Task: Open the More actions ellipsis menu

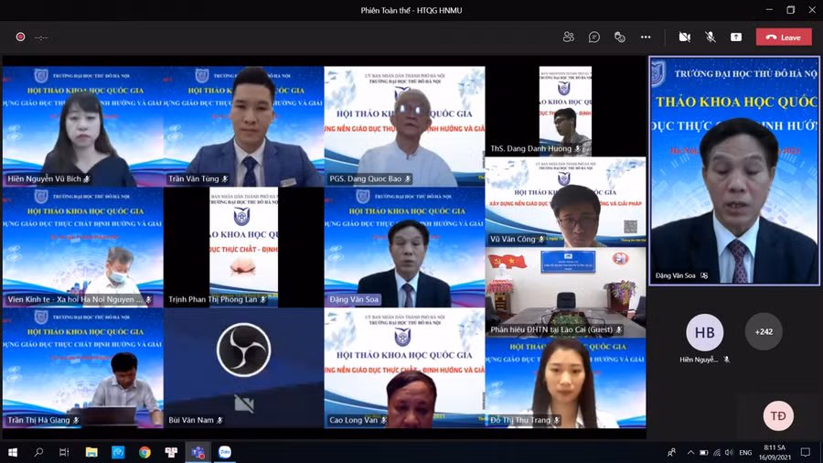Action: [646, 38]
